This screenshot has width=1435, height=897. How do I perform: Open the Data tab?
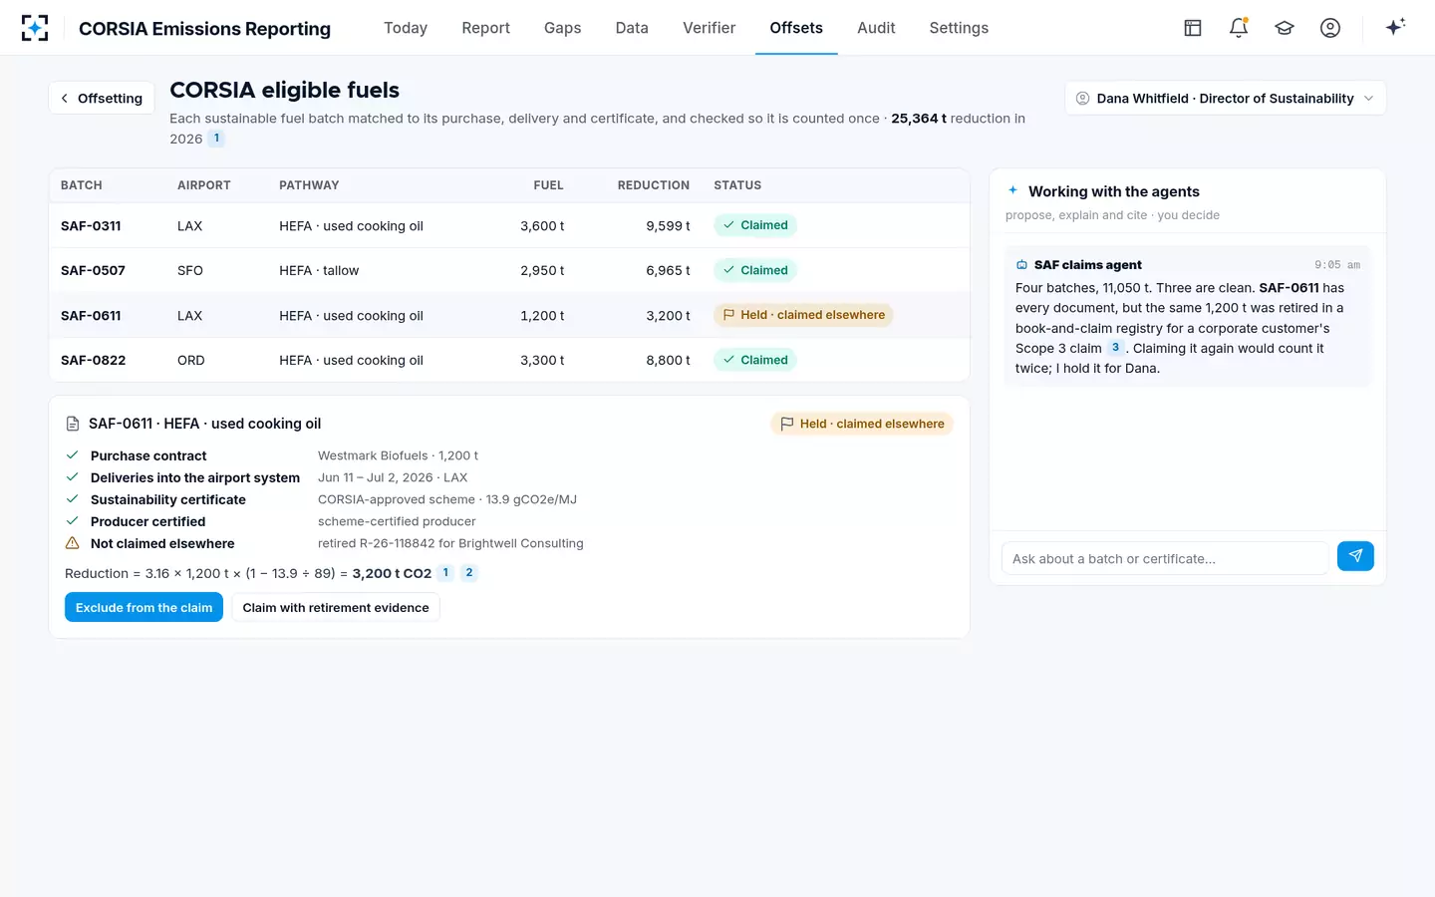pyautogui.click(x=632, y=28)
